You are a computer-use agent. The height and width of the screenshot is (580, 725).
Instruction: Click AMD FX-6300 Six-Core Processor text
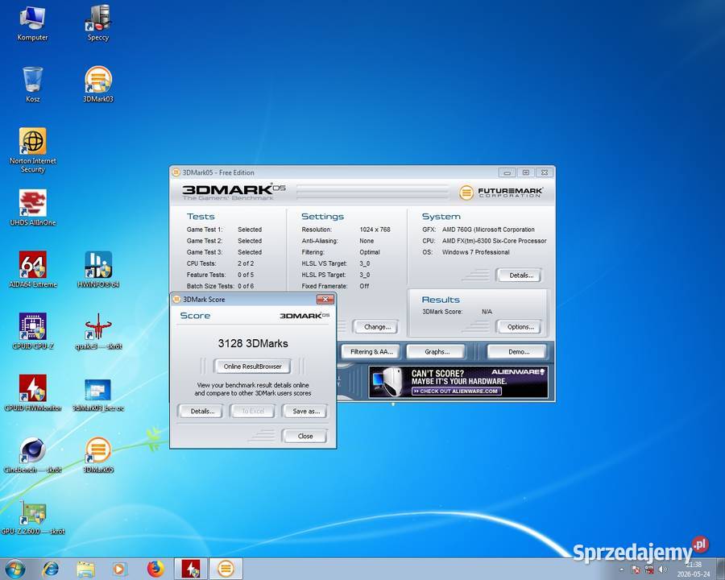click(495, 241)
